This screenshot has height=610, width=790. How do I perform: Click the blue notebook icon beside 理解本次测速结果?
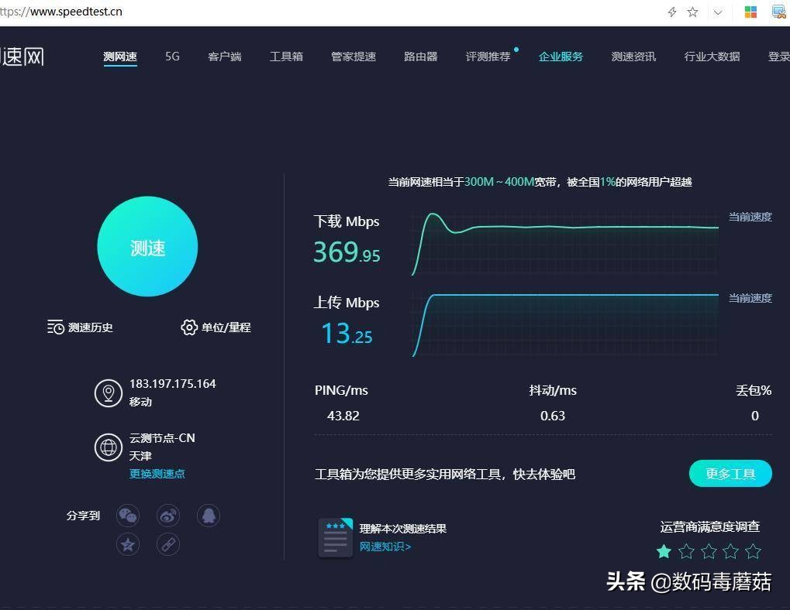pyautogui.click(x=335, y=536)
